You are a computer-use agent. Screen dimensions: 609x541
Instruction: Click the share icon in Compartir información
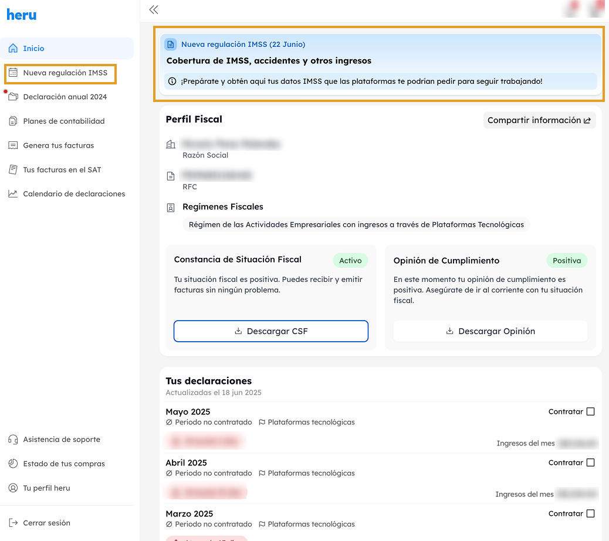[x=587, y=120]
